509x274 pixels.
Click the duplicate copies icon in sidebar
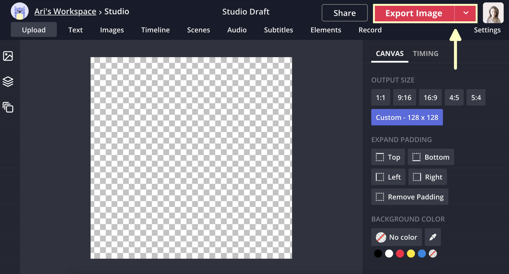coord(8,107)
